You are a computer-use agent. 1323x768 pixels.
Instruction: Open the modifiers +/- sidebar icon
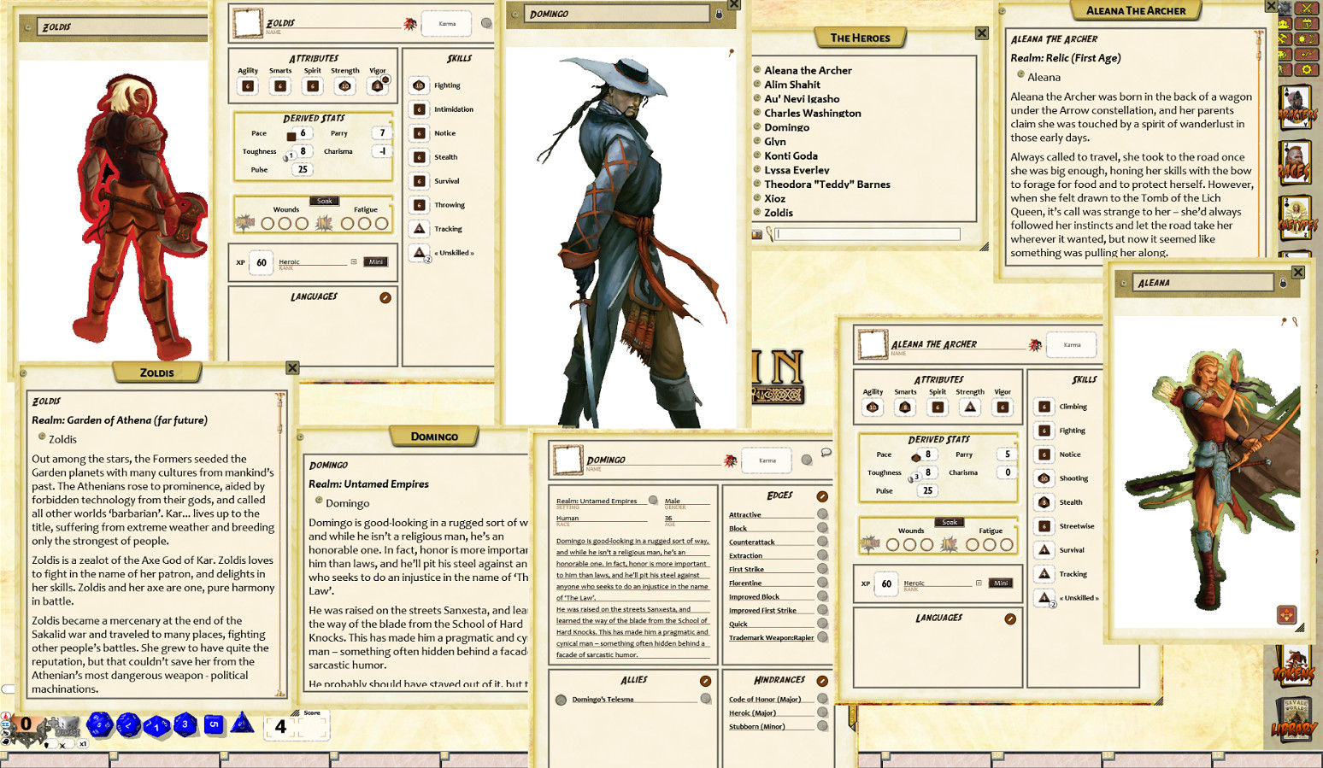pyautogui.click(x=1306, y=53)
